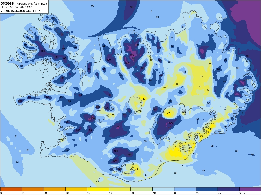This screenshot has width=261, height=195.
Task: Select the 10–20 orange legend swatch
Action: point(33,189)
